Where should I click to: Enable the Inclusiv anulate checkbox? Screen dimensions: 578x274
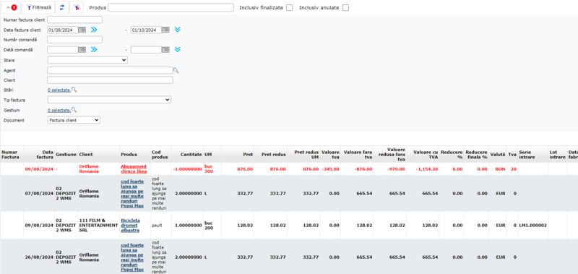(345, 8)
